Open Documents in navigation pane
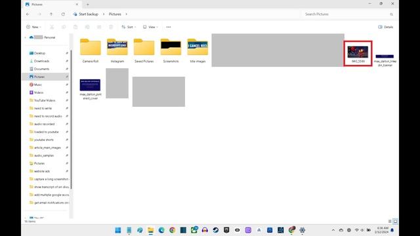The width and height of the screenshot is (420, 236). tap(41, 69)
